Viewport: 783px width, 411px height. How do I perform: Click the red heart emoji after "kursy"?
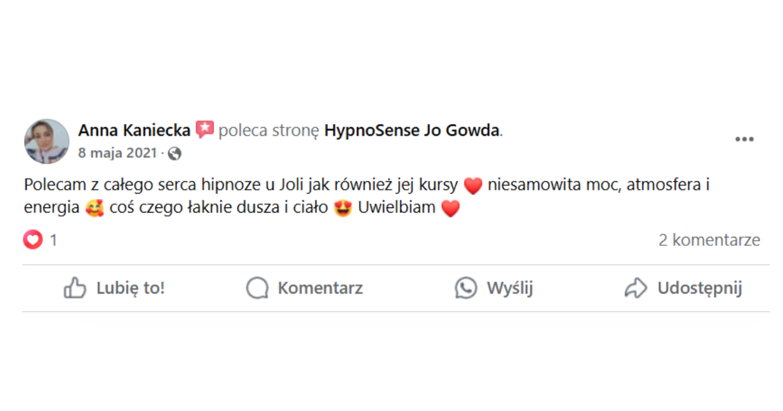click(472, 185)
